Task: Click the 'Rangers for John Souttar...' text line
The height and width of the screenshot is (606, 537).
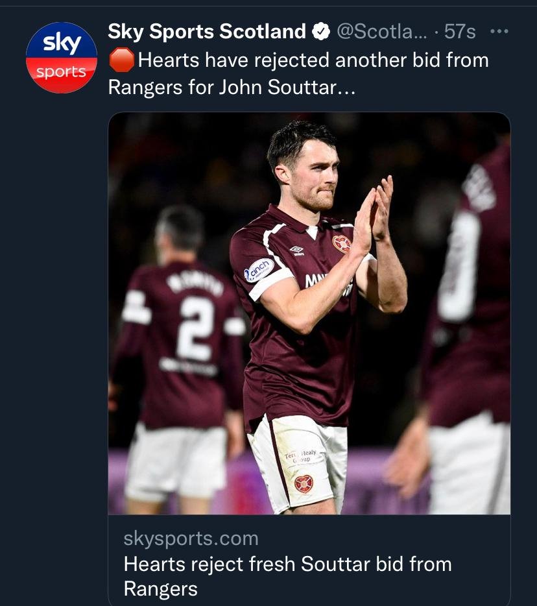Action: 232,87
